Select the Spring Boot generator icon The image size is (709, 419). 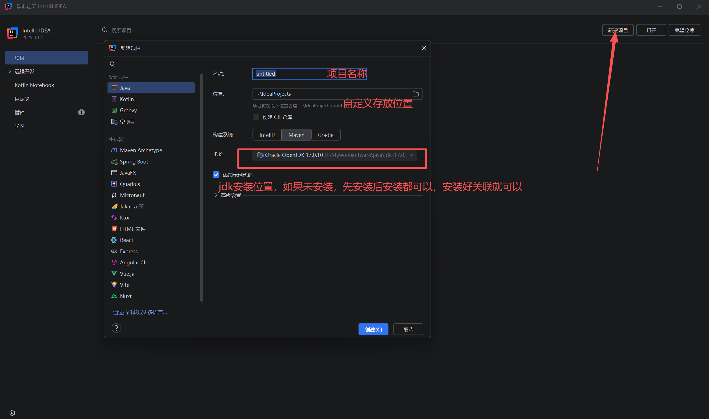tap(114, 162)
